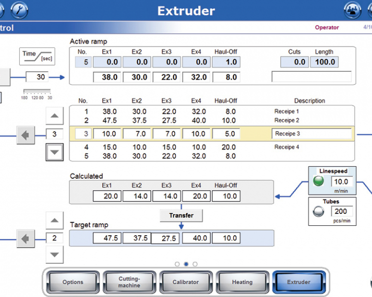Select the first page indicator dot
Viewport: 372px width, 297px height.
177,264
